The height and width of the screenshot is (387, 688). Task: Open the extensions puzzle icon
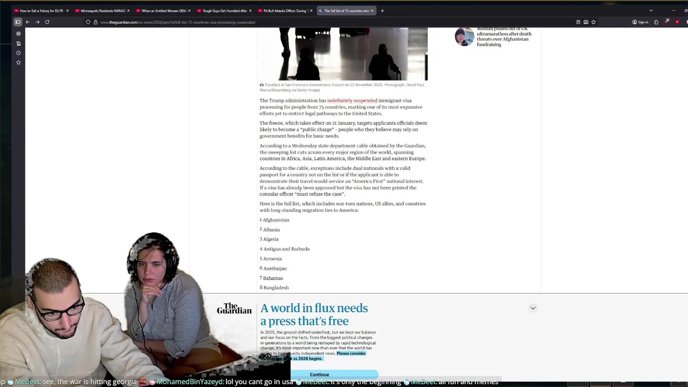(x=656, y=22)
